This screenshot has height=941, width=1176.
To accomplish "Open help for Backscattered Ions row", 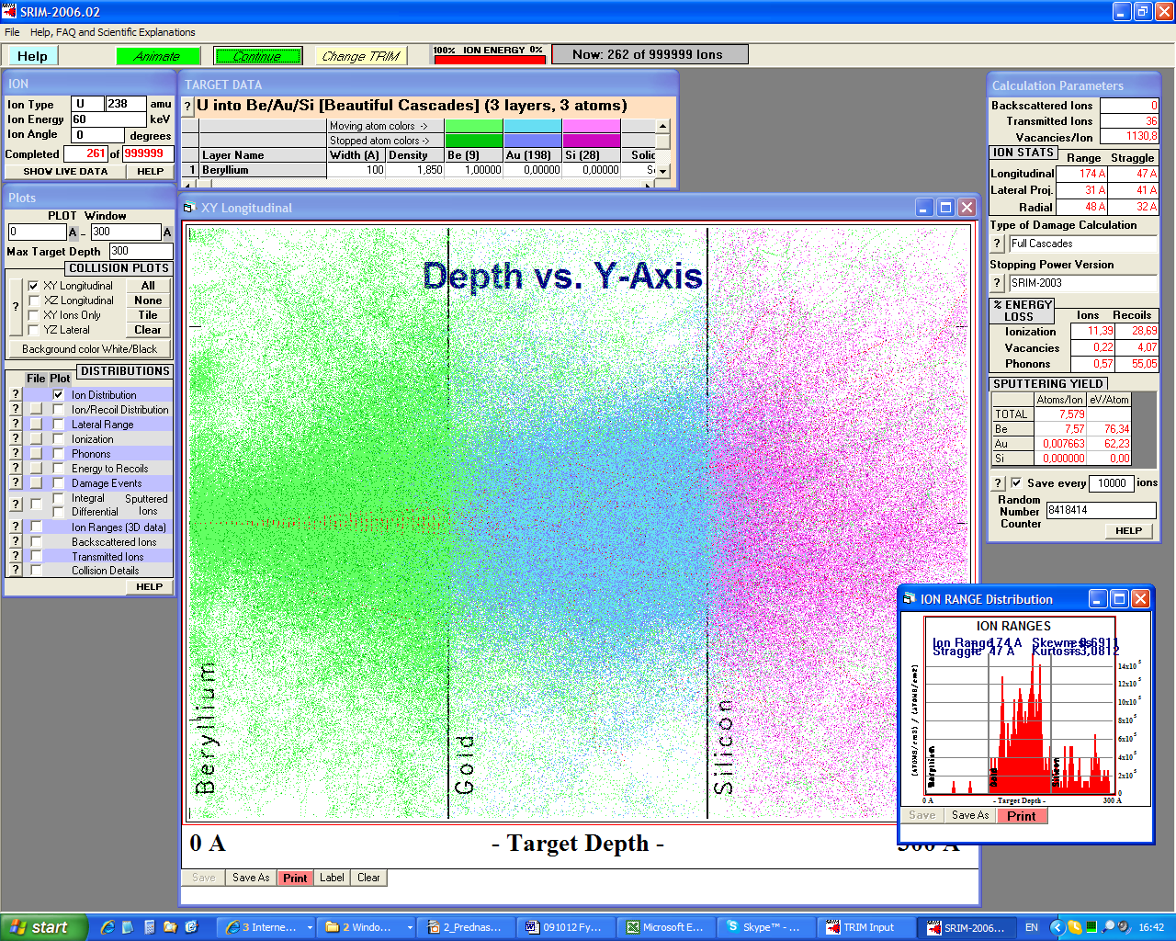I will [x=15, y=541].
